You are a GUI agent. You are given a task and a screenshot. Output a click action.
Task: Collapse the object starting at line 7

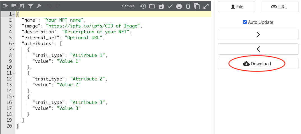pos(14,50)
